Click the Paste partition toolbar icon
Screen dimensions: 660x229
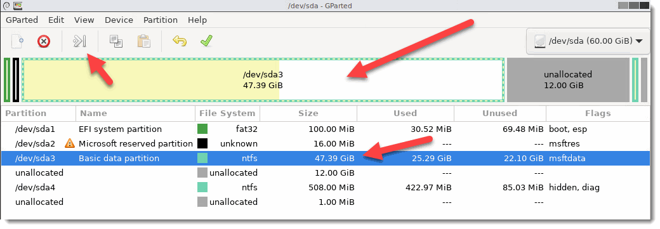click(144, 41)
